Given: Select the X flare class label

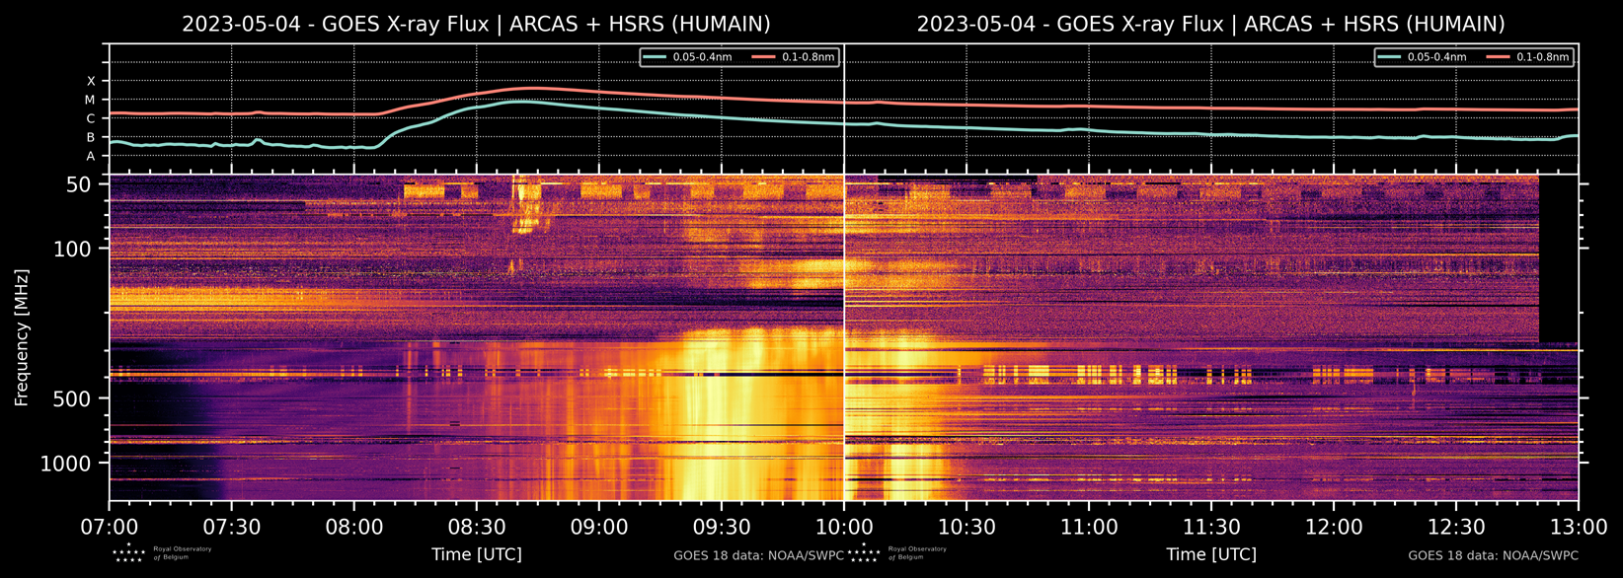Looking at the screenshot, I should [91, 81].
